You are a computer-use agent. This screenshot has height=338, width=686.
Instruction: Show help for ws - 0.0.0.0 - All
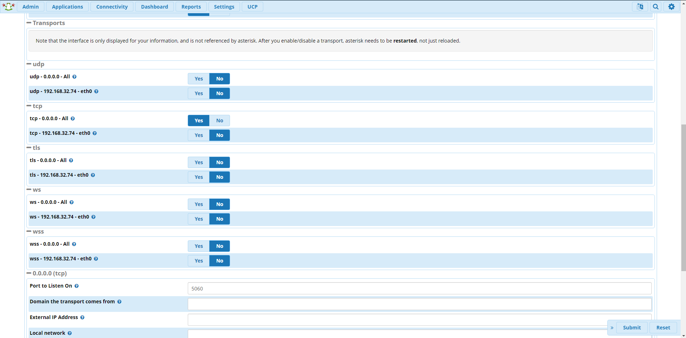[x=72, y=202]
